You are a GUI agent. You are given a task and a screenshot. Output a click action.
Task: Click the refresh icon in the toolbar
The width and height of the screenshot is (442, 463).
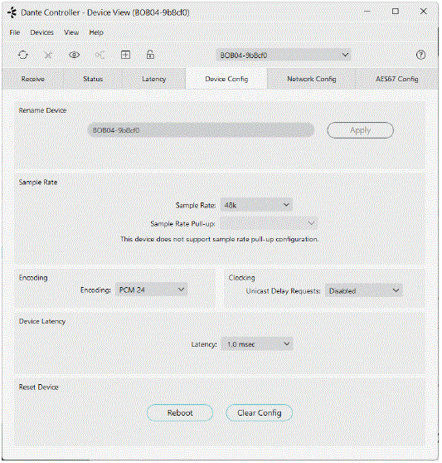(23, 55)
